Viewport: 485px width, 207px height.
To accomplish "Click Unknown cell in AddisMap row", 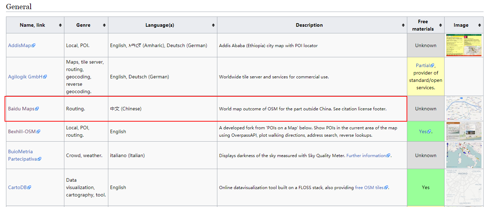I will (x=426, y=45).
